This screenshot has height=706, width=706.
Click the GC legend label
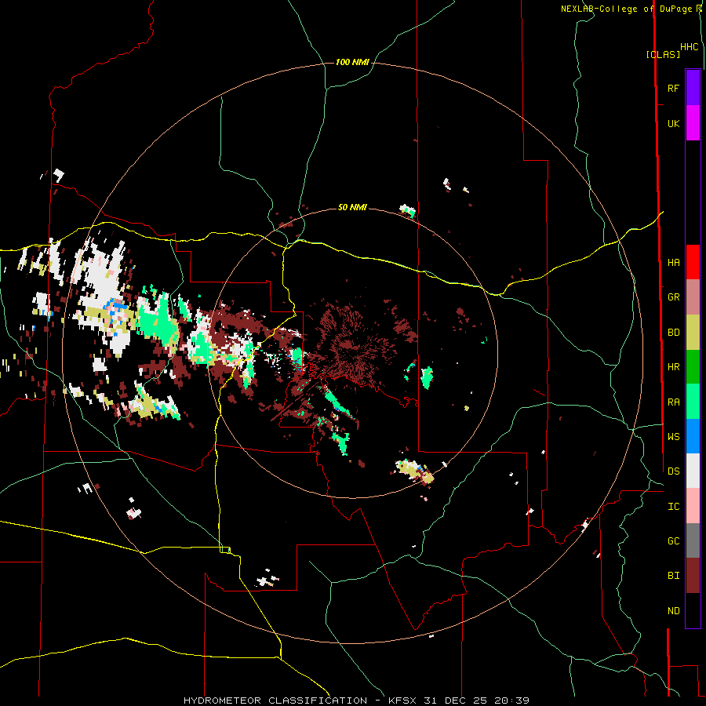(x=673, y=540)
